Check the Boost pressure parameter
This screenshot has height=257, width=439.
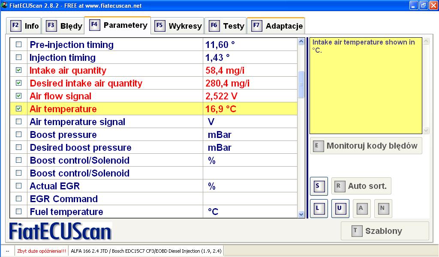tap(19, 134)
